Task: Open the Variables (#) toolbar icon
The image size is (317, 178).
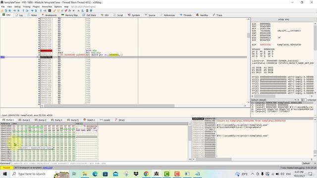Action: coord(74,10)
